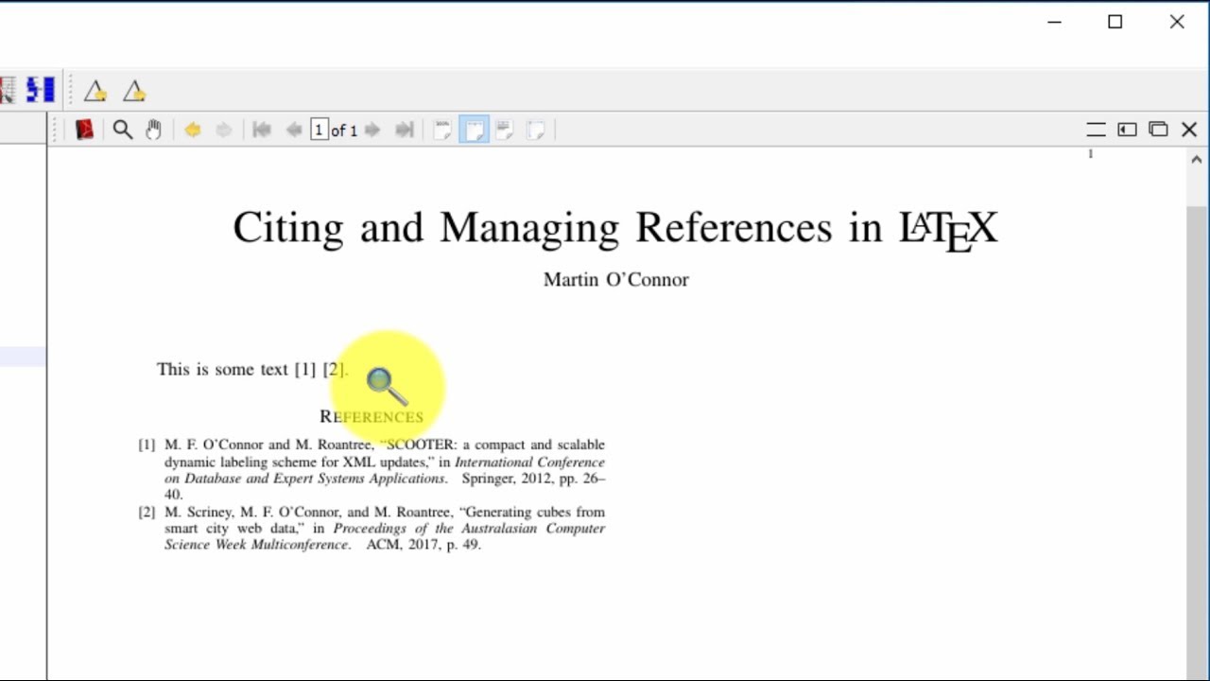The image size is (1210, 681).
Task: Click the overlapping-windows icon in the viewer header
Action: [1158, 130]
